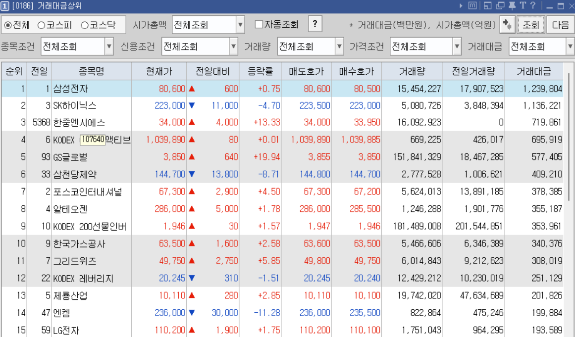The width and height of the screenshot is (575, 337).
Task: Click the ? help button next to 자동조회
Action: click(315, 24)
